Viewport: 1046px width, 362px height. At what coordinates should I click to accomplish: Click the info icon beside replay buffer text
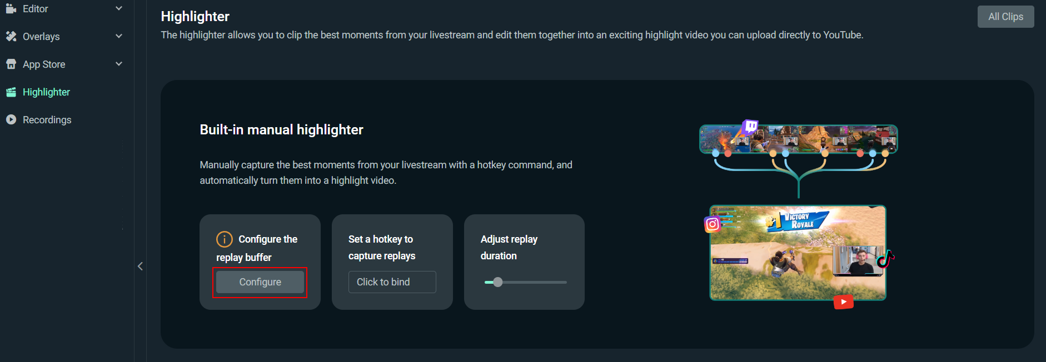click(224, 239)
